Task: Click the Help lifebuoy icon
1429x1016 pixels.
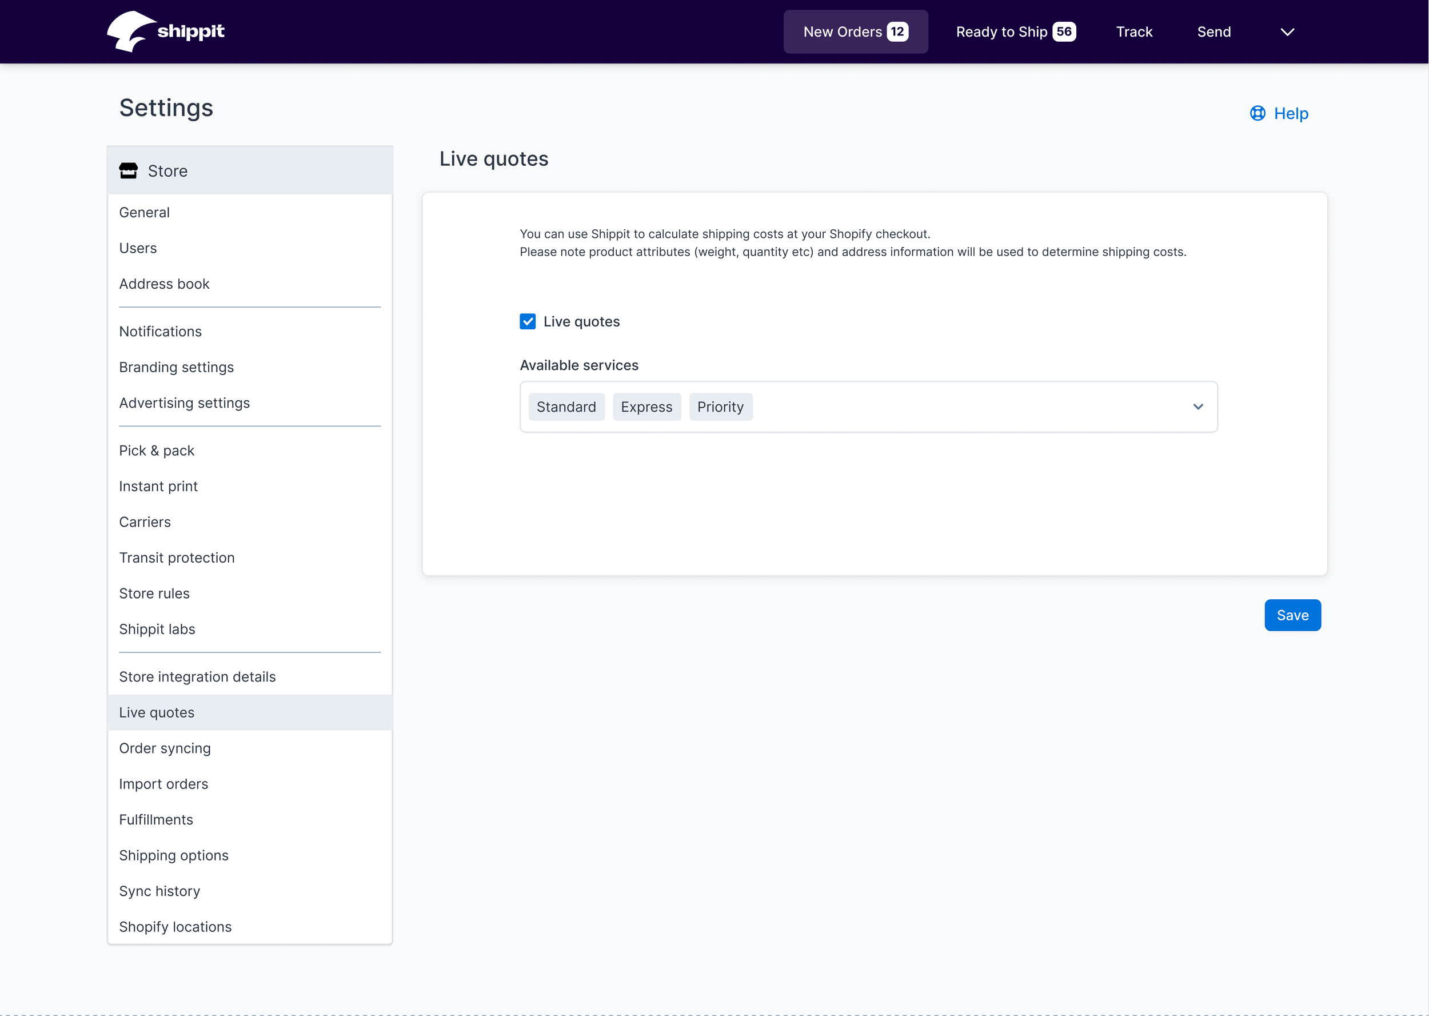Action: (x=1257, y=113)
